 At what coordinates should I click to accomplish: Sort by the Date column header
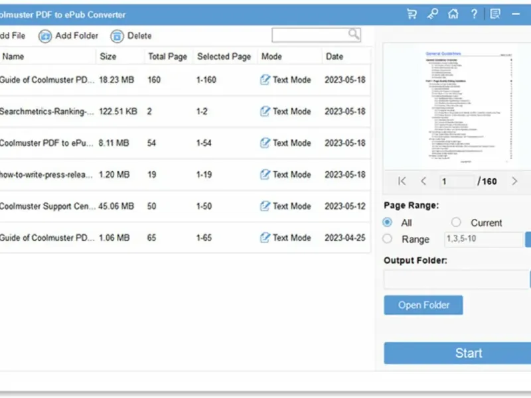335,56
